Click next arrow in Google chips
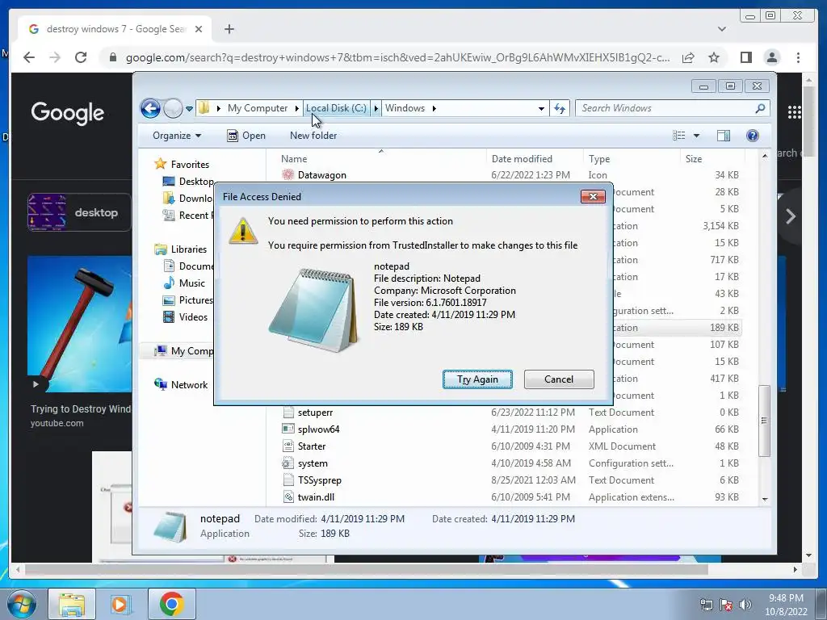Viewport: 827px width, 620px height. click(791, 216)
